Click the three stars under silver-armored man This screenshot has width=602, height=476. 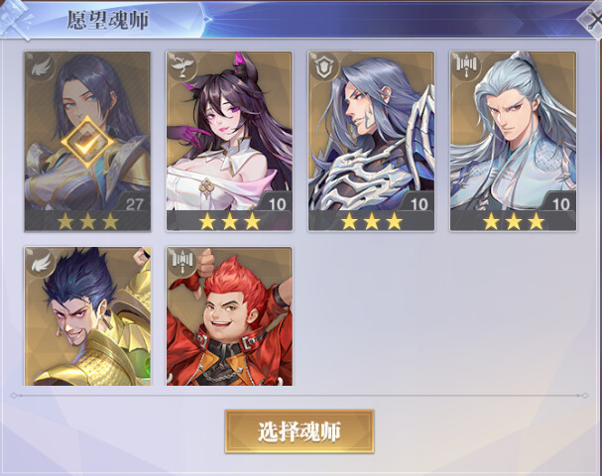click(x=372, y=222)
